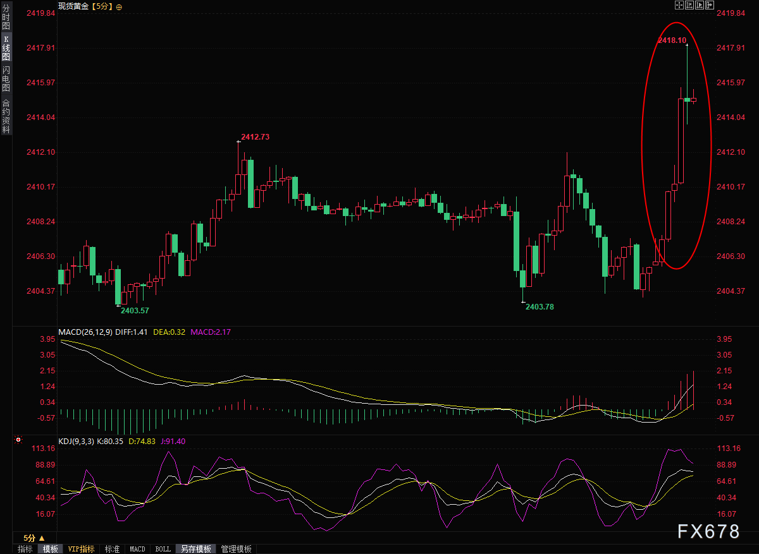Click the small red gear icon by KDJ
This screenshot has height=554, width=759.
18,440
